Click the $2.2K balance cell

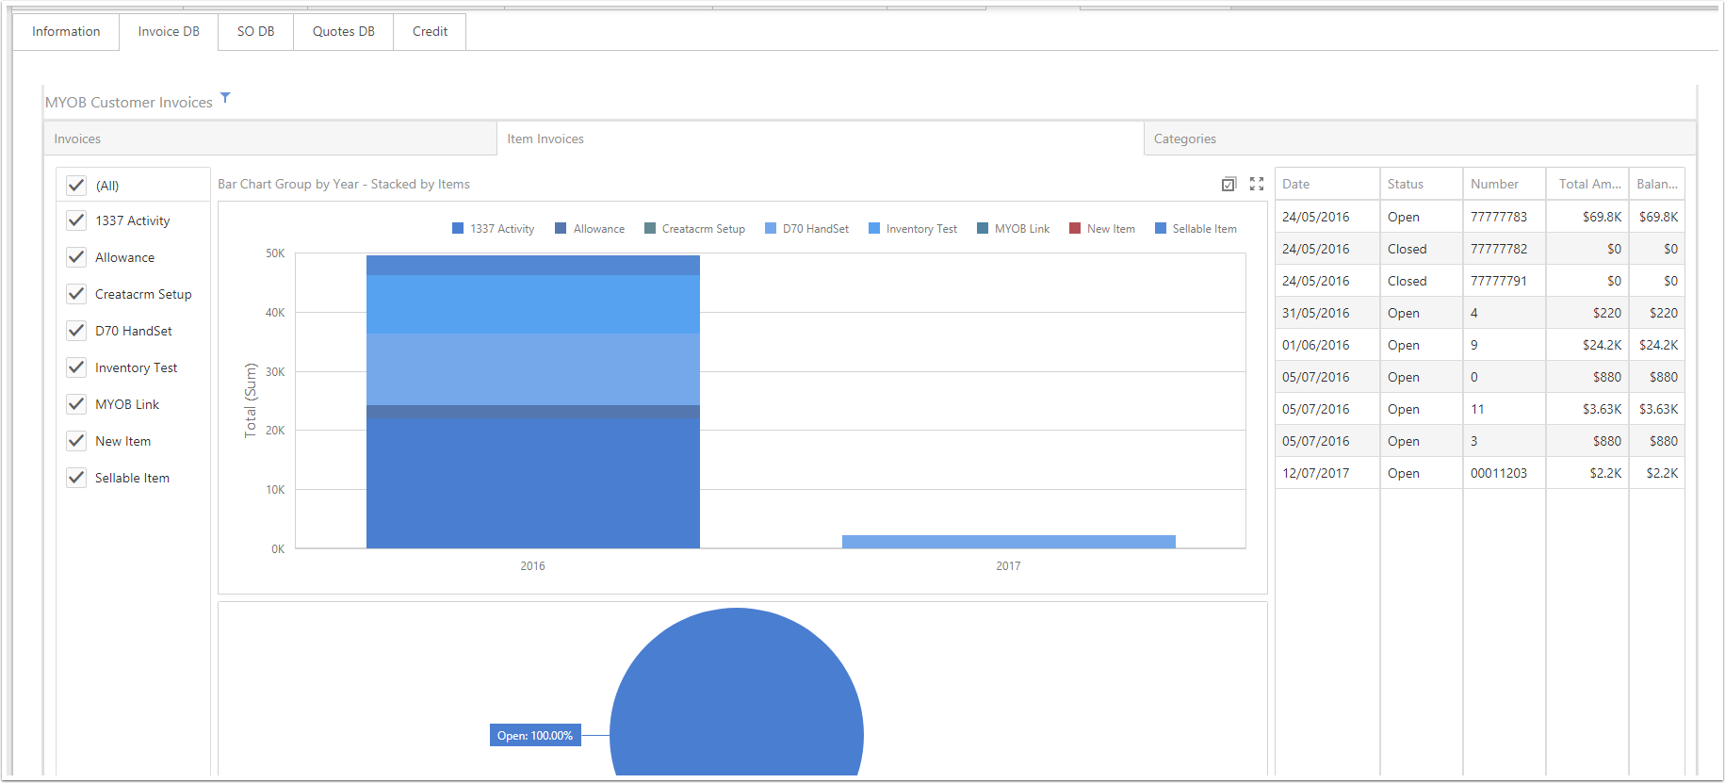[x=1657, y=473]
